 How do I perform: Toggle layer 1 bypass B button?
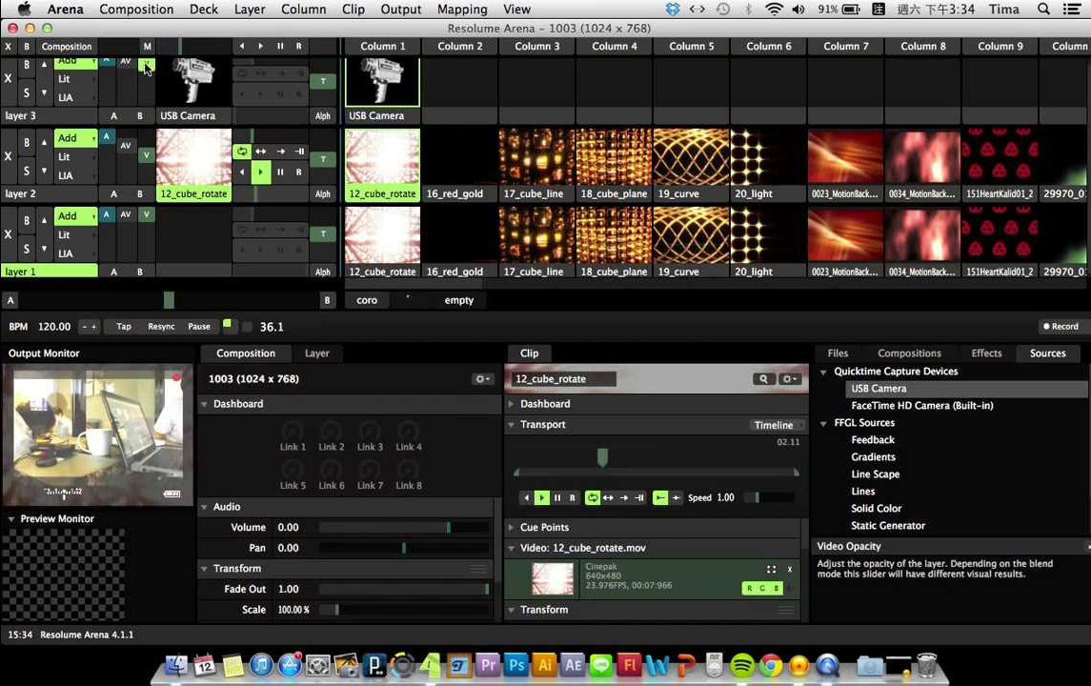[x=27, y=220]
